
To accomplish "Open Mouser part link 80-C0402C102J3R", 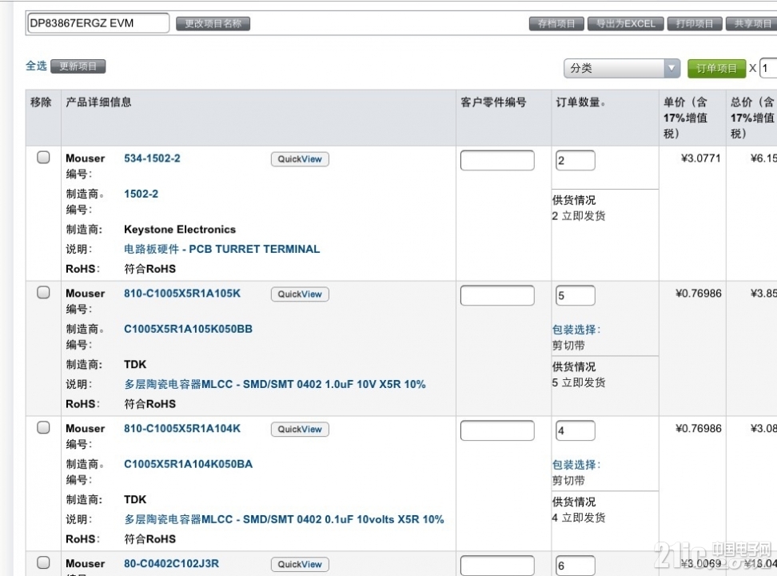I will point(171,563).
